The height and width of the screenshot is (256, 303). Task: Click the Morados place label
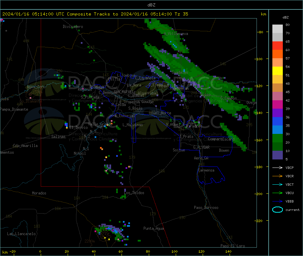(x=39, y=193)
